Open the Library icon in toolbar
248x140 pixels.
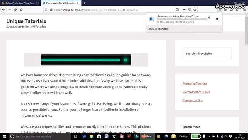click(x=226, y=10)
